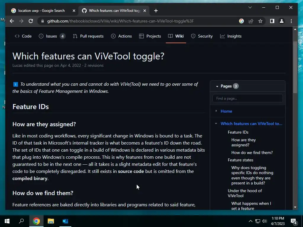This screenshot has height=227, width=303.
Task: Reload the page with the refresh icon
Action: click(31, 21)
